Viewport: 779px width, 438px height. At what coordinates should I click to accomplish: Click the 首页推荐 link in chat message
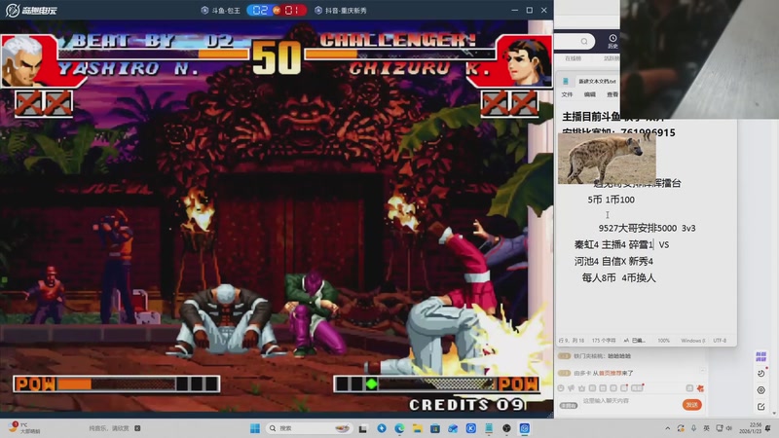[x=611, y=374]
